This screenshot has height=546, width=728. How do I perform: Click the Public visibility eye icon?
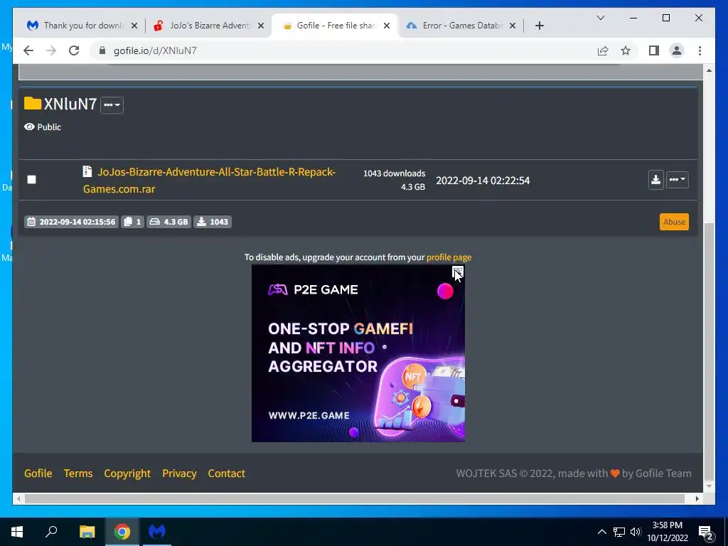tap(29, 127)
